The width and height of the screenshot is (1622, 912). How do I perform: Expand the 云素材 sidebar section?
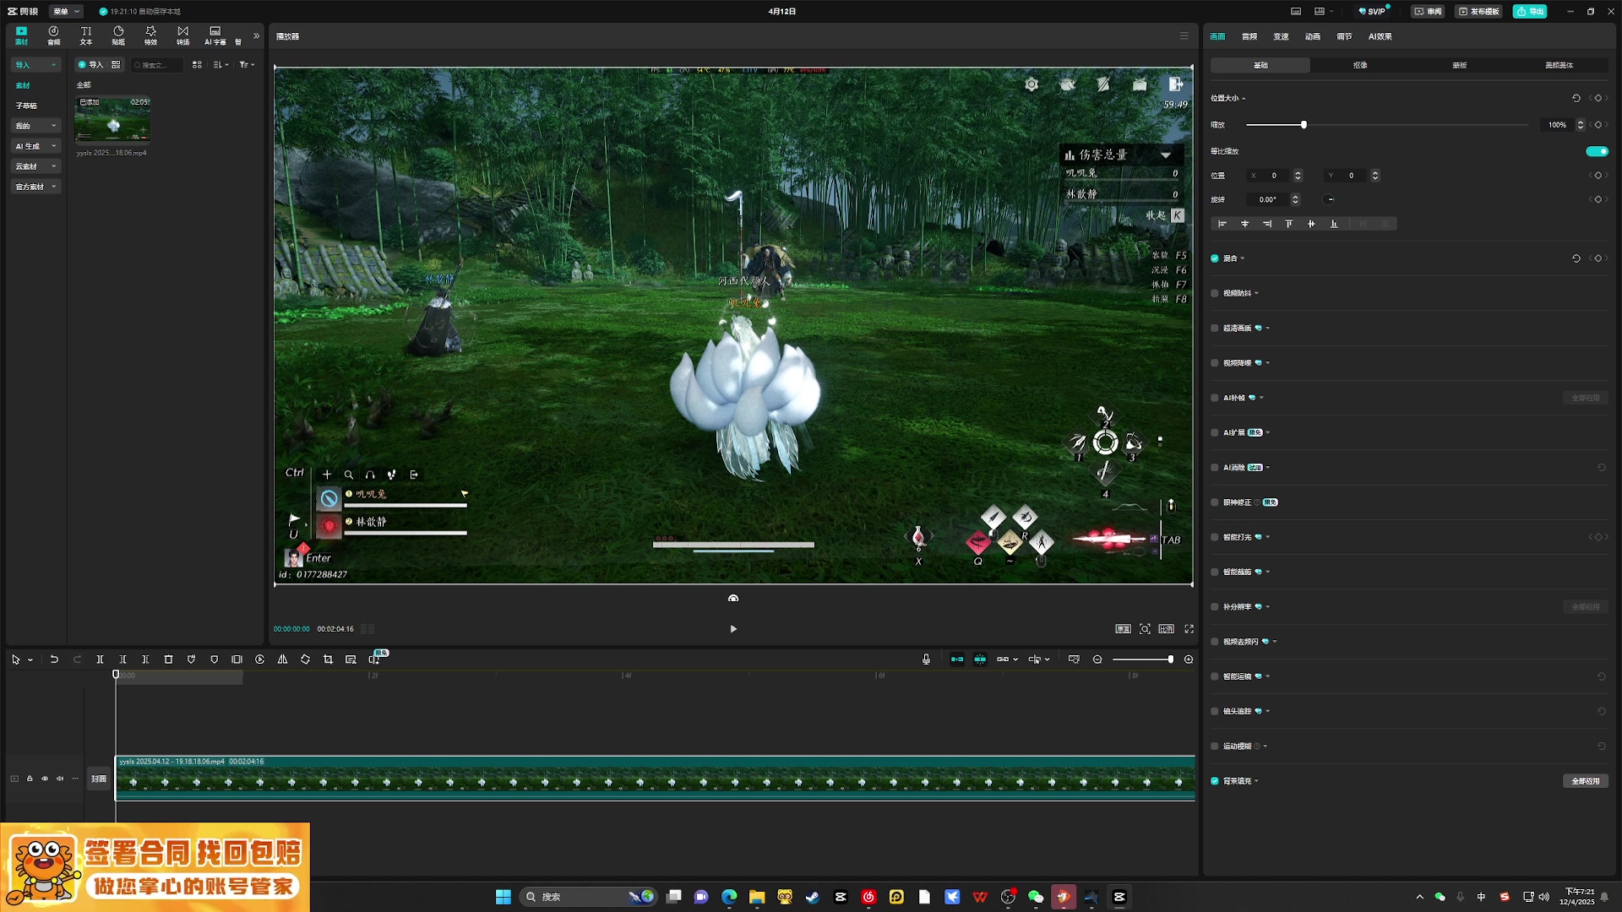pyautogui.click(x=35, y=166)
